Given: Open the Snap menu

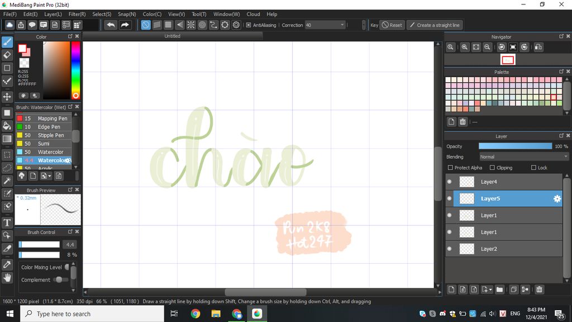Looking at the screenshot, I should (127, 14).
